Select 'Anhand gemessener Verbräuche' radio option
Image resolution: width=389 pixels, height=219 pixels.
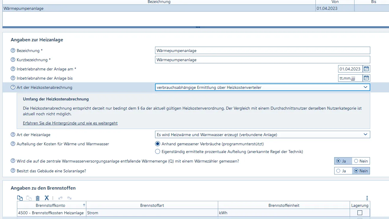pyautogui.click(x=158, y=144)
